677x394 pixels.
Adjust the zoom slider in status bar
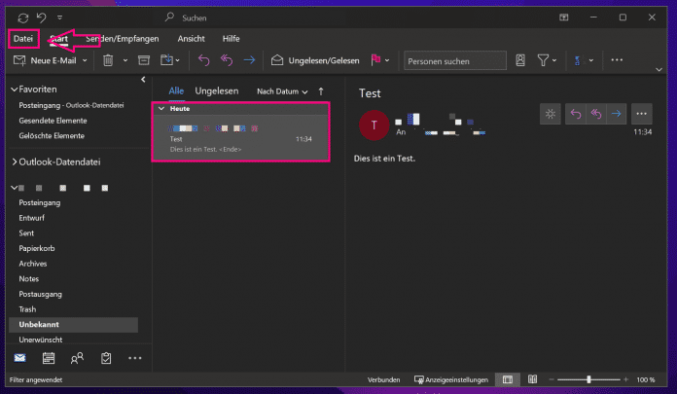tap(588, 378)
